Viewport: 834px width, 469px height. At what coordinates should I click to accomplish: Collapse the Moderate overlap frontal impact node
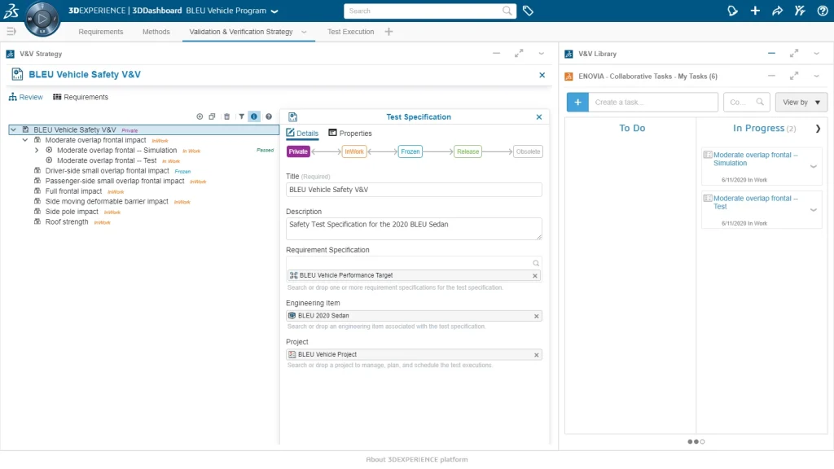point(25,140)
